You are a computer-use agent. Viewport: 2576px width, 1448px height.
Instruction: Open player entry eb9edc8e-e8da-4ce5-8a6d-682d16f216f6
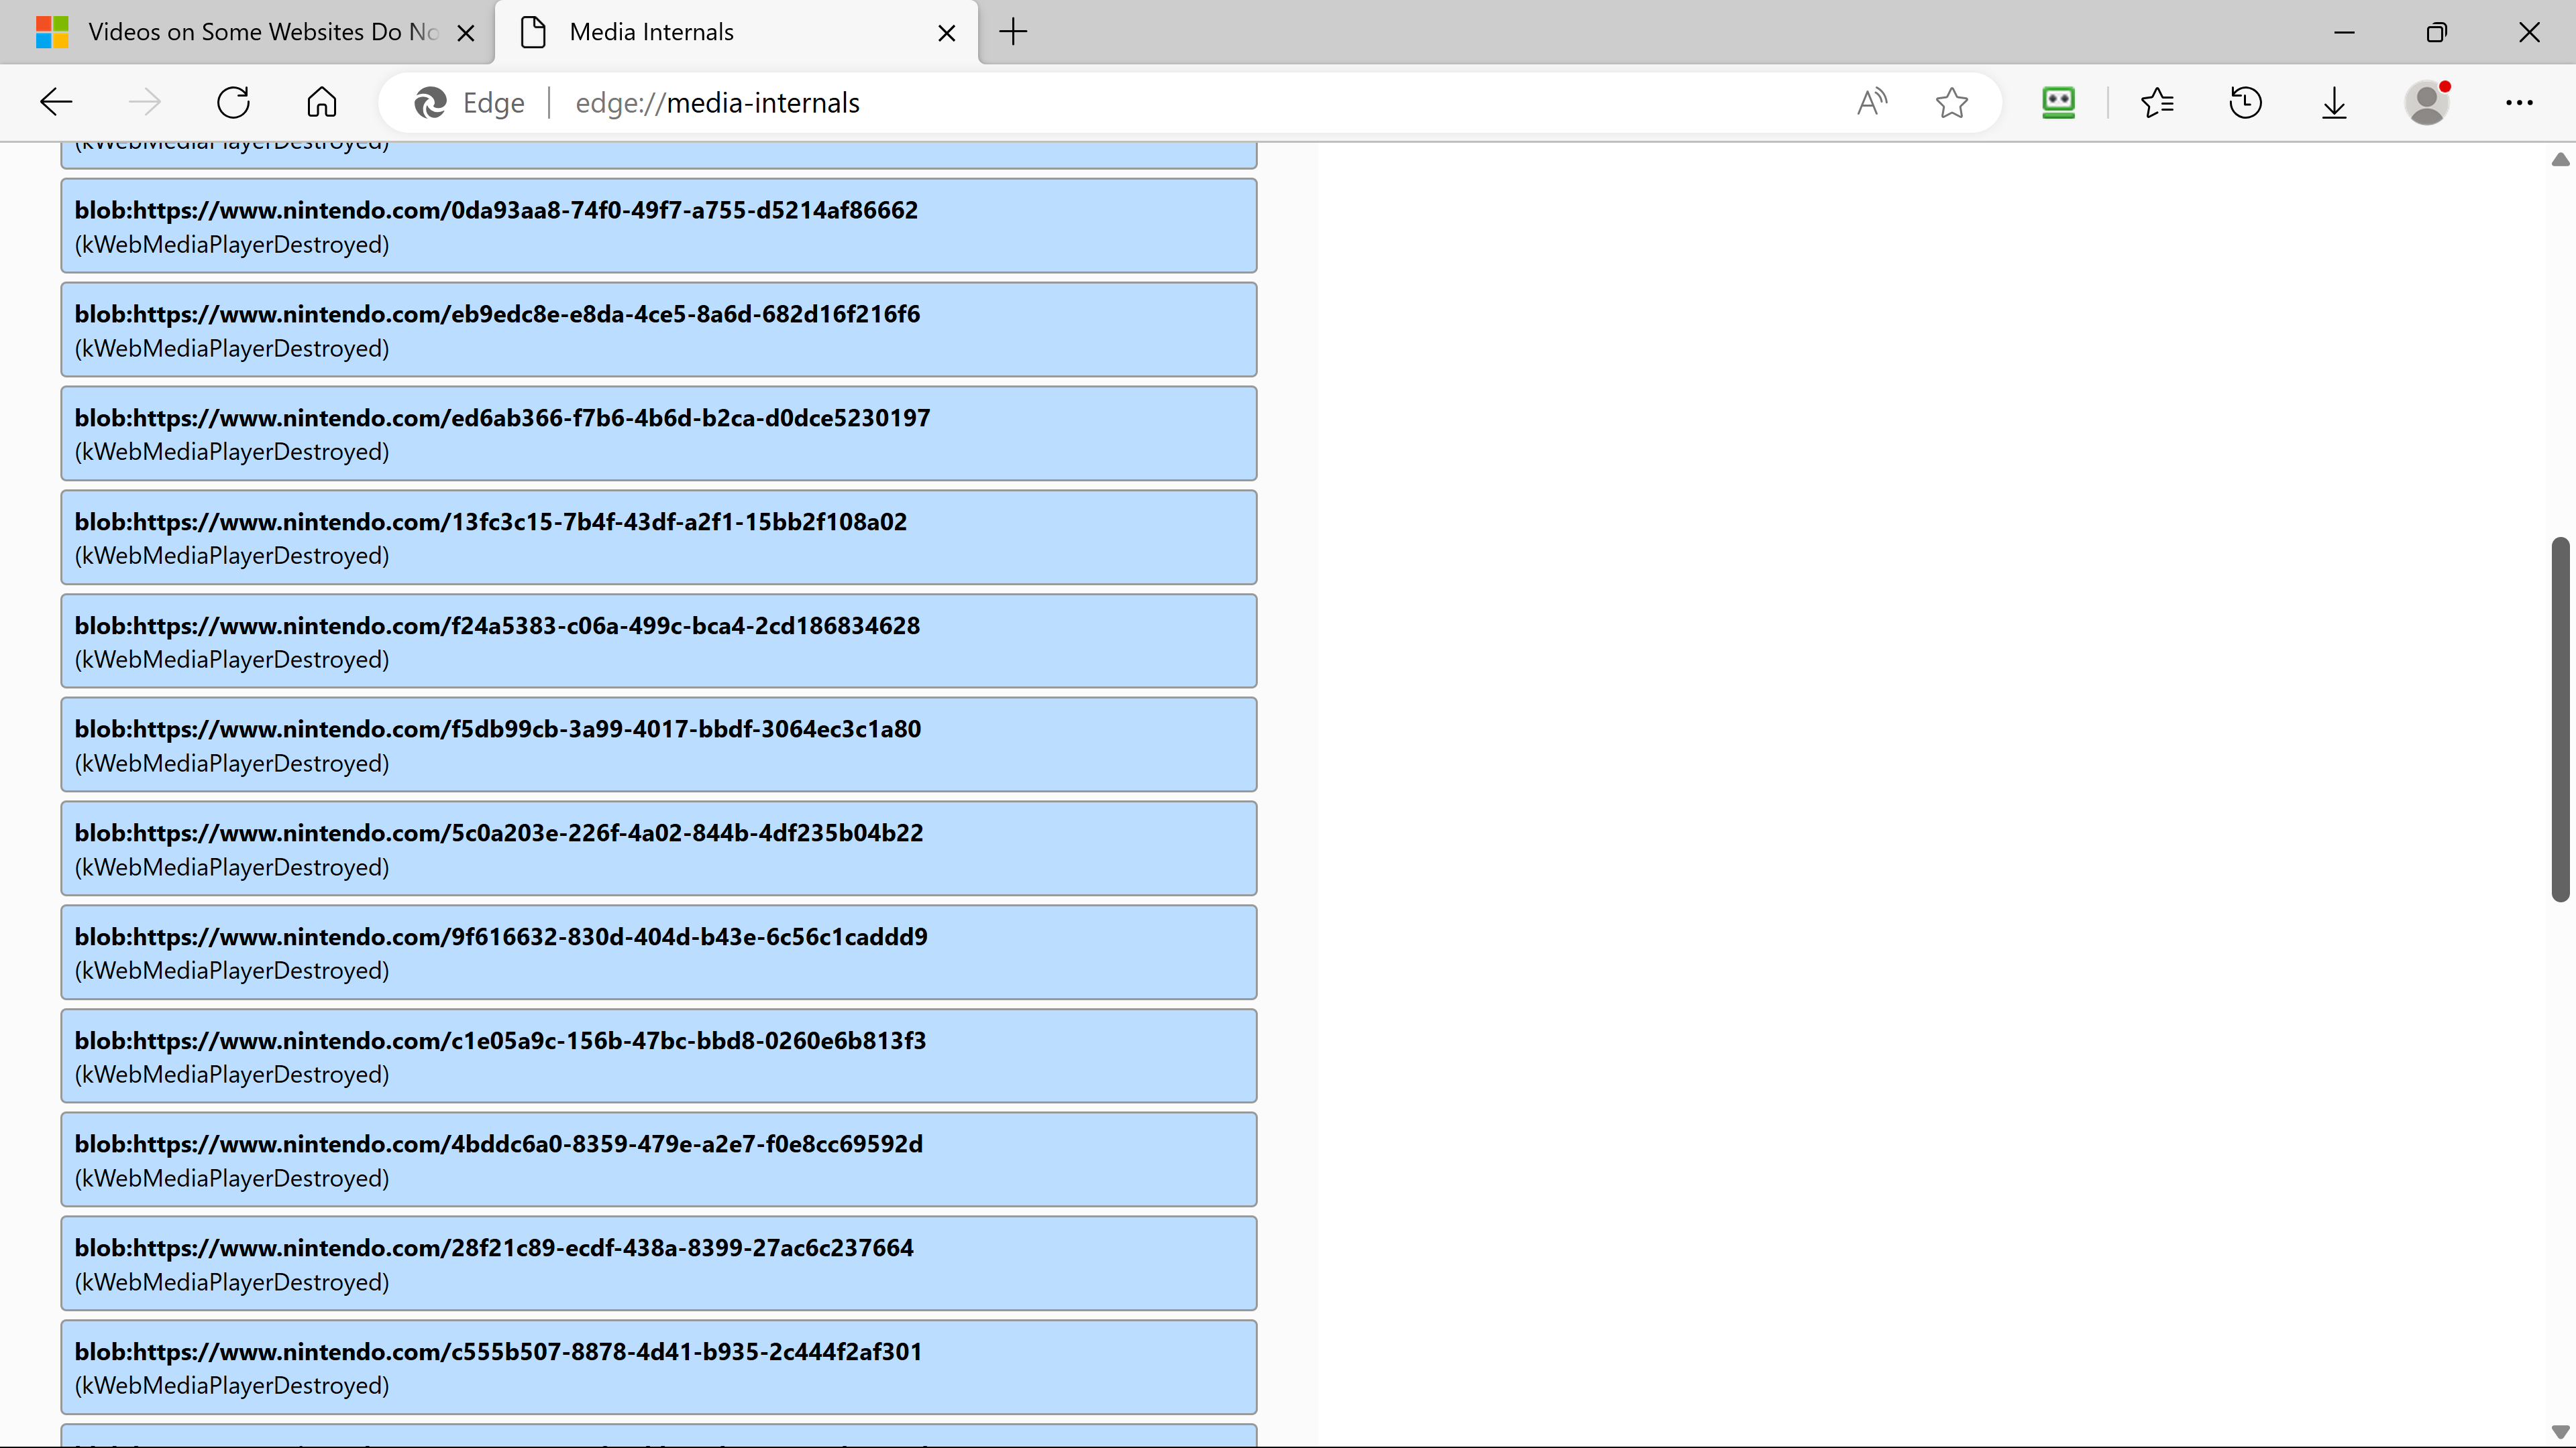(658, 330)
